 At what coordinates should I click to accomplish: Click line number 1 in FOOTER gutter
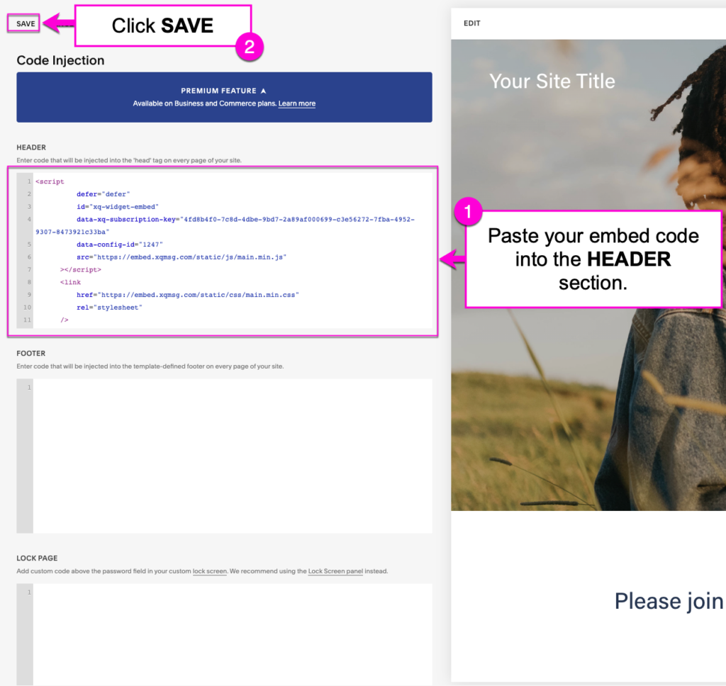[28, 388]
